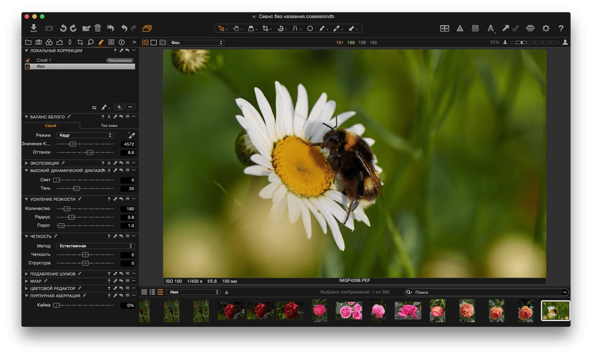This screenshot has width=592, height=357.
Task: Toggle proof margin viewer mode
Action: [x=162, y=43]
